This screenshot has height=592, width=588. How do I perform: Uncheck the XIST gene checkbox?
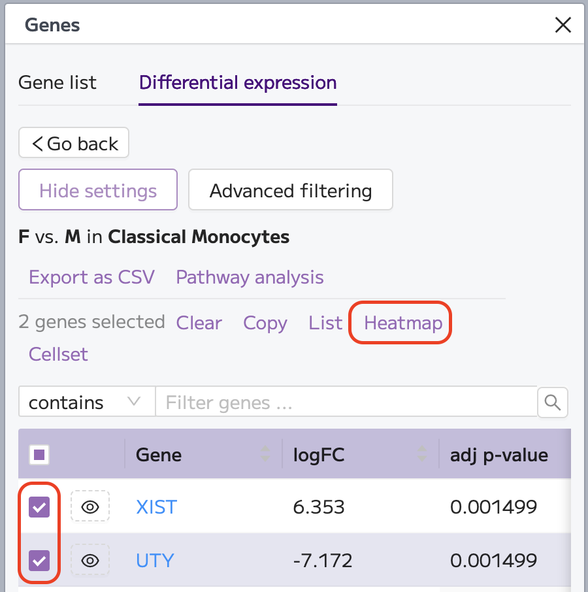tap(40, 506)
